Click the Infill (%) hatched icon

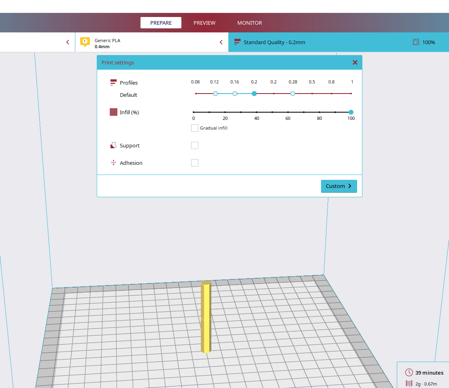113,112
